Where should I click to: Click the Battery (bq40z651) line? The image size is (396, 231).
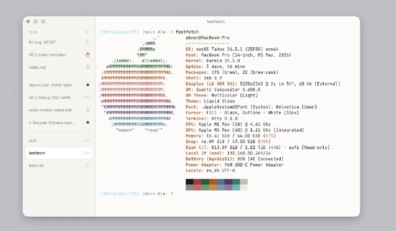point(234,159)
